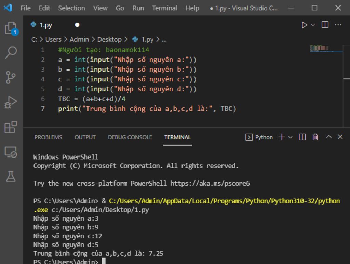Close the Visual Studio Code window

pyautogui.click(x=338, y=8)
